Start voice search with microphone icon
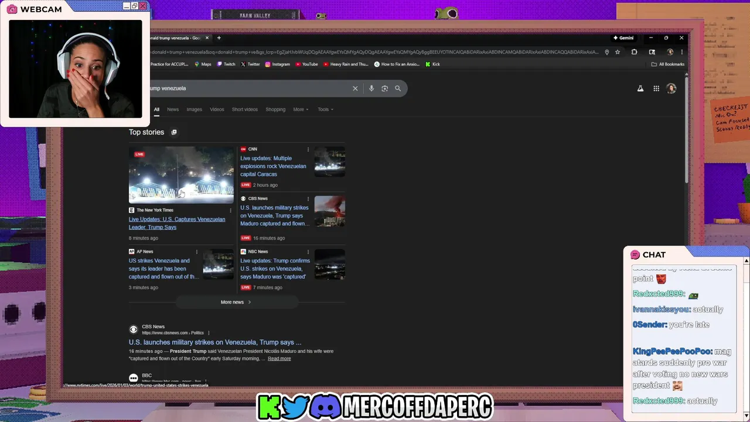This screenshot has height=422, width=750. click(371, 89)
